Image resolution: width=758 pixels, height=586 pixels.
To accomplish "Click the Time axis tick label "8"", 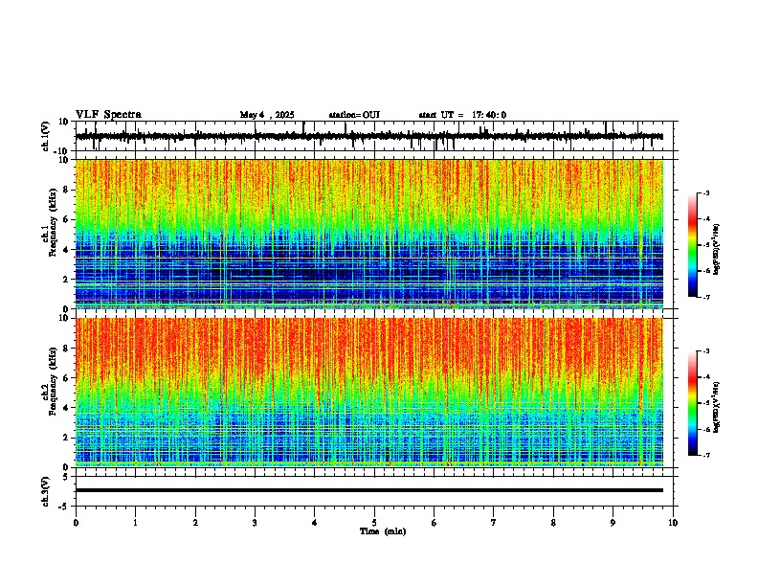I will (x=553, y=523).
